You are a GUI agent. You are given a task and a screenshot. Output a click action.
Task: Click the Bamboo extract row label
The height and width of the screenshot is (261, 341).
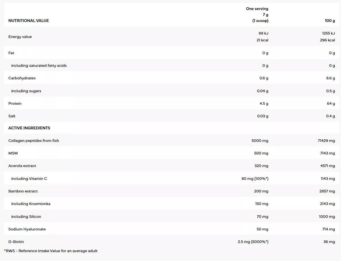tap(23, 191)
